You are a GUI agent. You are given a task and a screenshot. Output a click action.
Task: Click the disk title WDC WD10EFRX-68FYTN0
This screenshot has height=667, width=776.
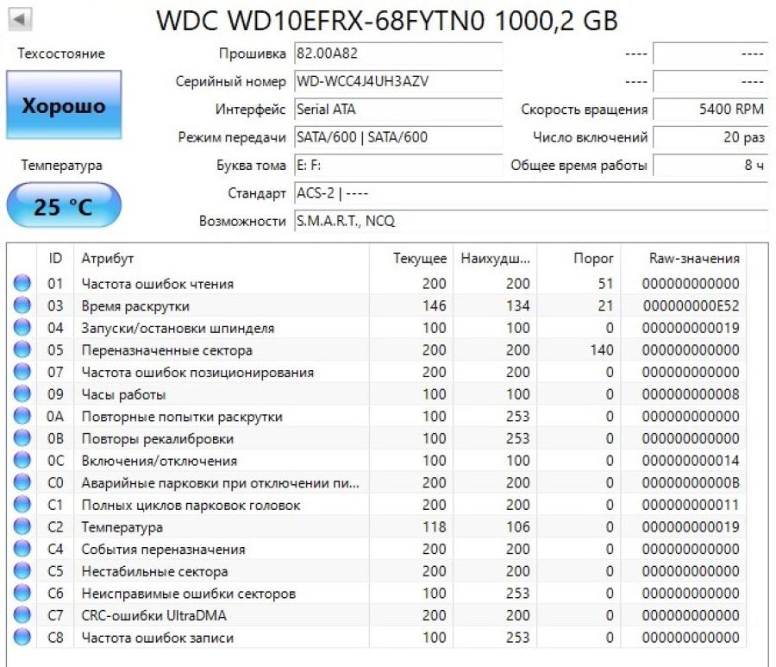(387, 21)
